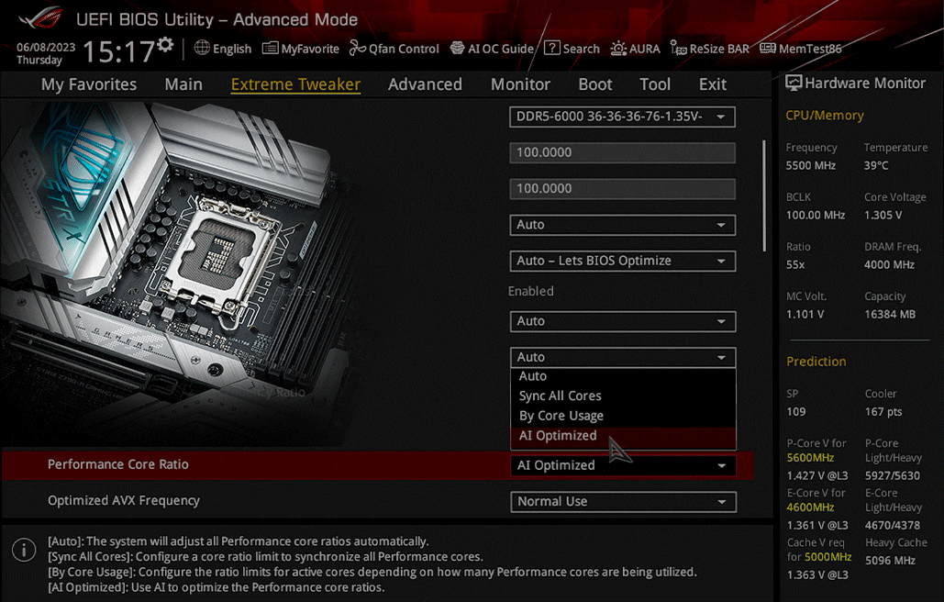Screen dimensions: 944x602
Task: Click the 100.0000 field above the first Auto dropdown
Action: click(x=623, y=189)
